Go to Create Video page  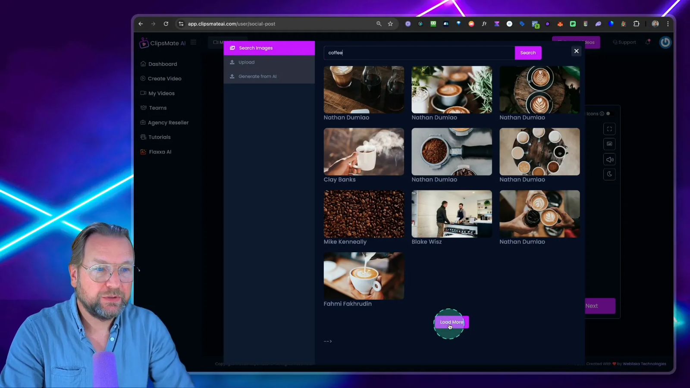pos(164,78)
